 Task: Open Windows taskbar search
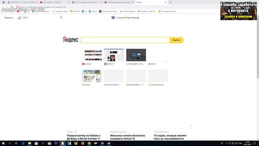point(10,143)
